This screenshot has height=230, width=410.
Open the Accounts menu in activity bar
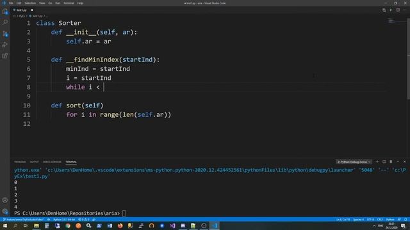[x=5, y=200]
